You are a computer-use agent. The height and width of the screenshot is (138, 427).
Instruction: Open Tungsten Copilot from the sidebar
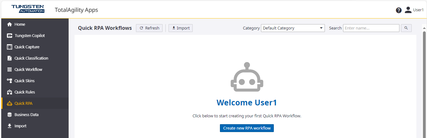tap(35, 36)
